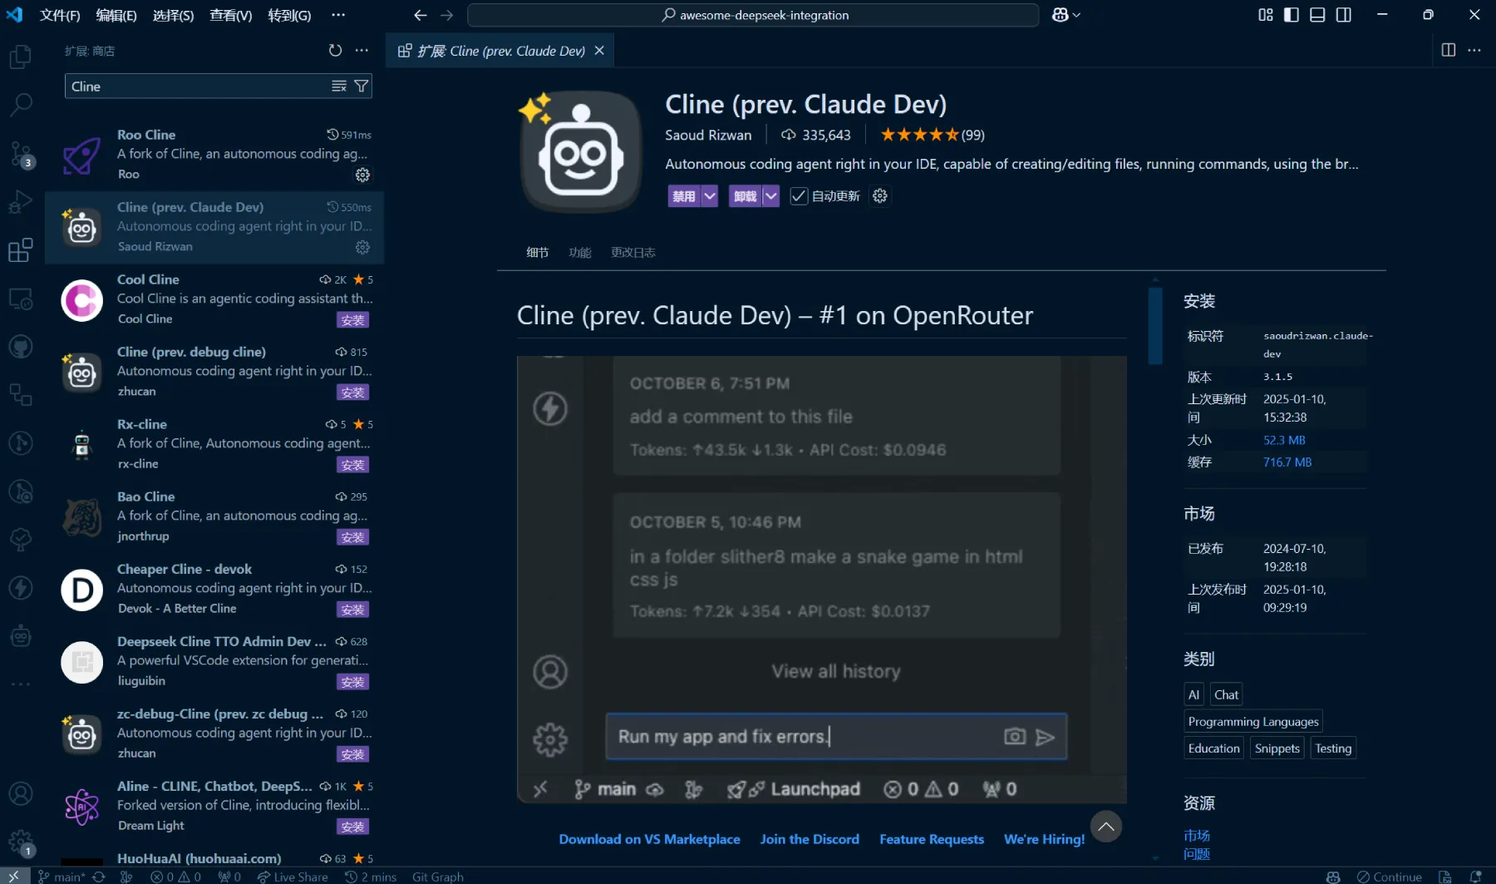Open the Run and Debug view
This screenshot has width=1496, height=884.
(20, 201)
